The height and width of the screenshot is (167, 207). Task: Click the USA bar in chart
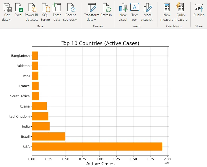[x=97, y=147]
